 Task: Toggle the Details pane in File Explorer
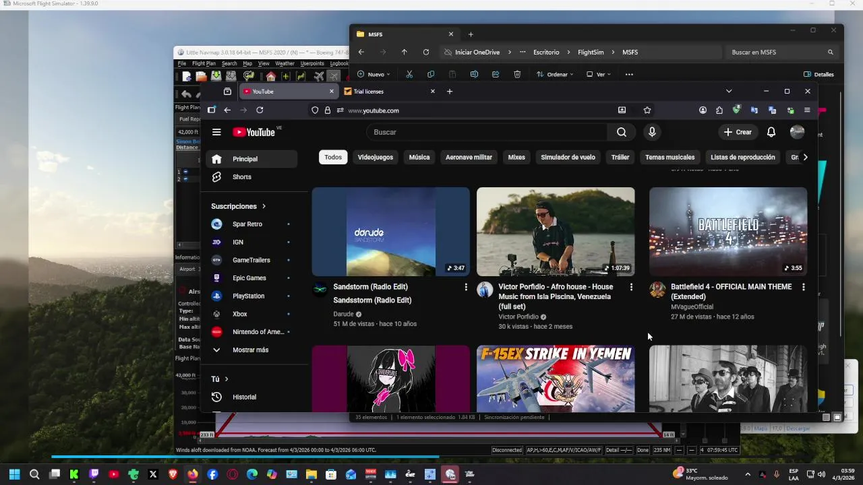[819, 74]
